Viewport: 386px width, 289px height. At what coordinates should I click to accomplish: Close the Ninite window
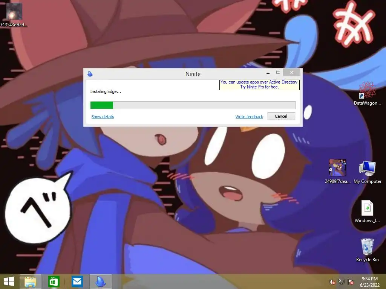pos(292,72)
